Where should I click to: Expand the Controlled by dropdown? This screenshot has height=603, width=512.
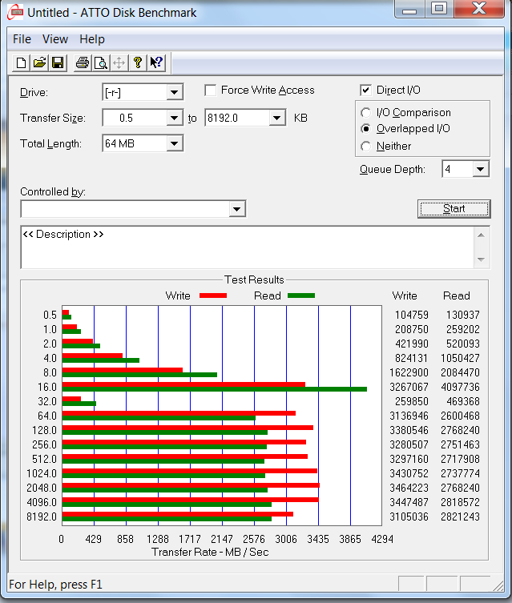pos(237,209)
